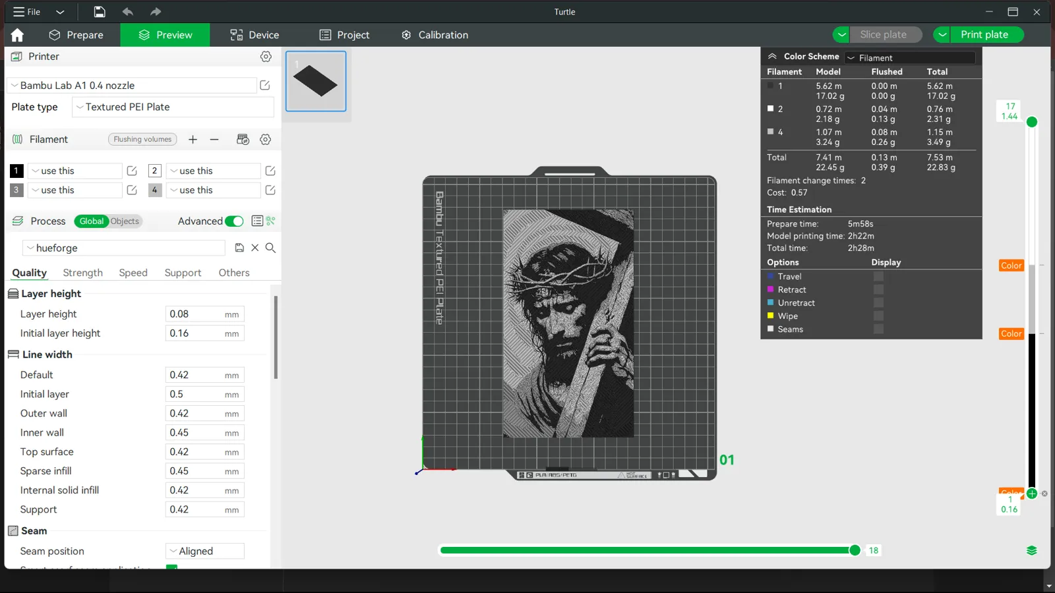
Task: Open filament settings gear icon
Action: coord(266,139)
